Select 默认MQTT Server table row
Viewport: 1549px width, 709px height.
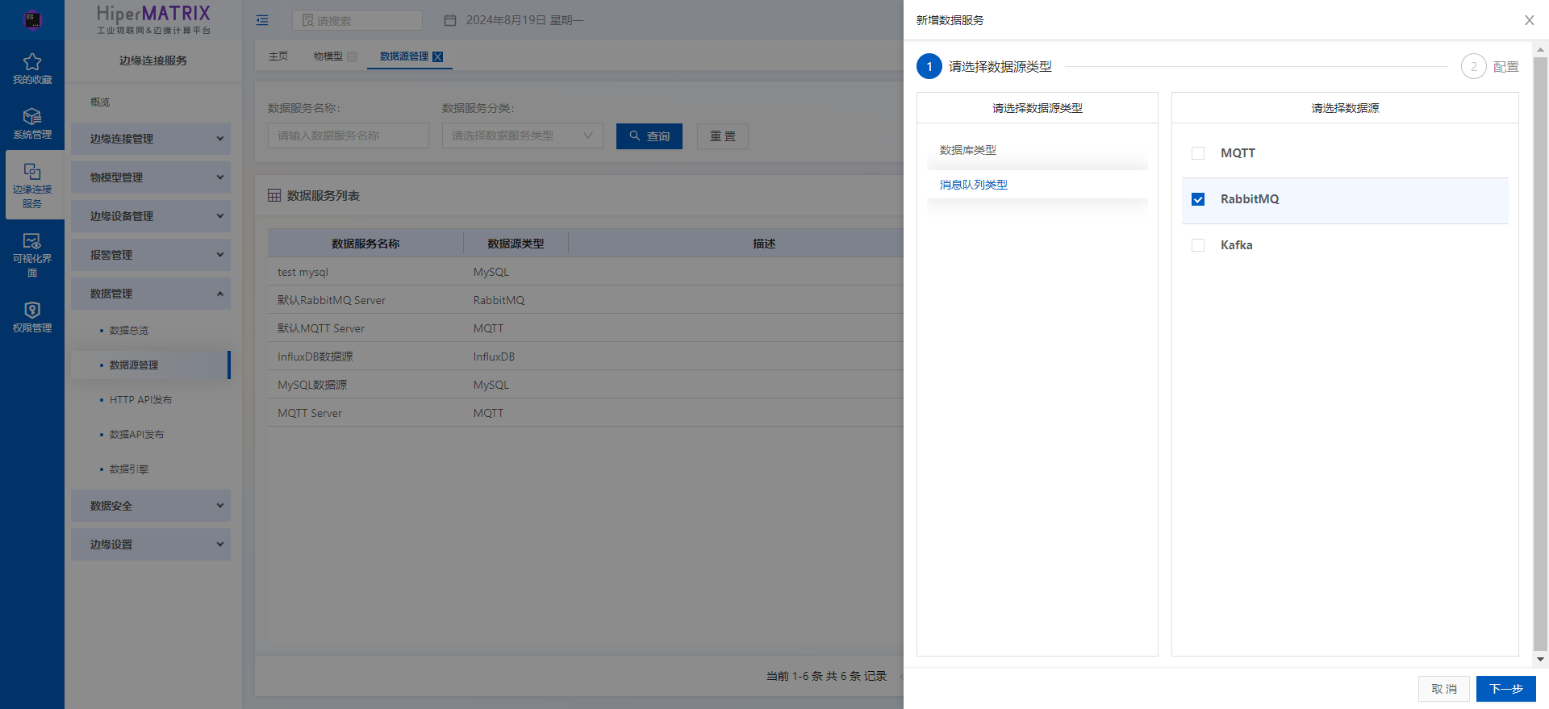click(586, 328)
